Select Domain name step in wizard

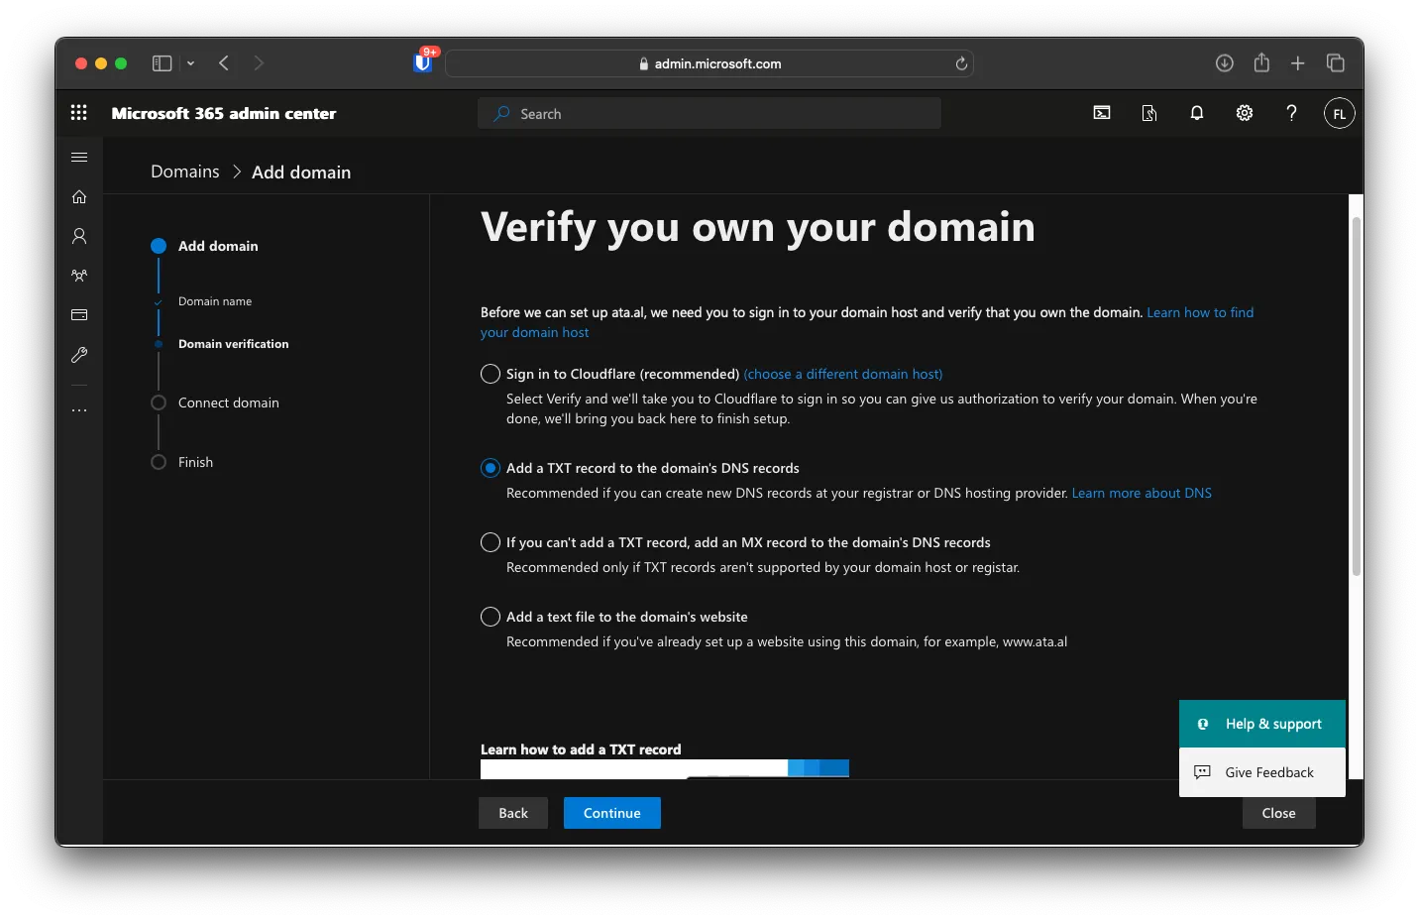215,301
